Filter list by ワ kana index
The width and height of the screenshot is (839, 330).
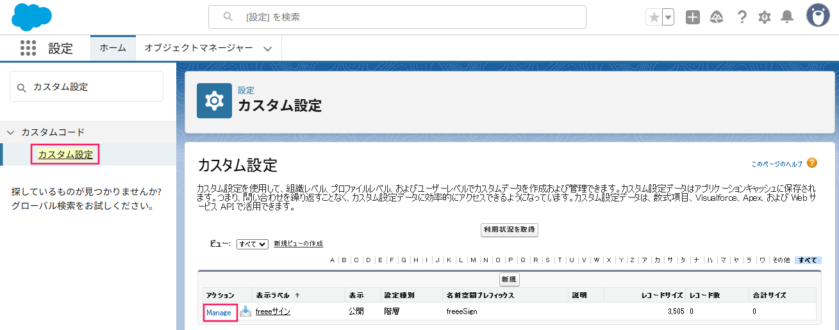(762, 260)
